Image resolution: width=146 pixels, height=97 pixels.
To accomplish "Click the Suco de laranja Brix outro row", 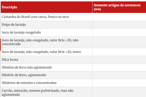I will (73, 52).
